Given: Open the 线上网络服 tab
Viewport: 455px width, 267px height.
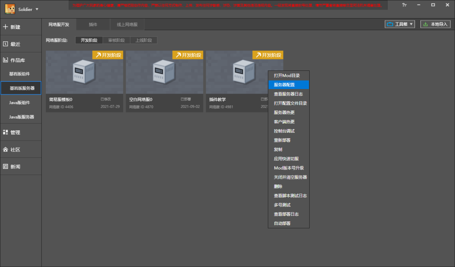Looking at the screenshot, I should (x=127, y=25).
